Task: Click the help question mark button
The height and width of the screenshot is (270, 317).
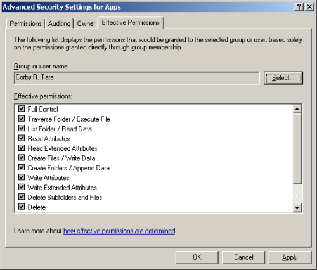Action: pos(299,7)
